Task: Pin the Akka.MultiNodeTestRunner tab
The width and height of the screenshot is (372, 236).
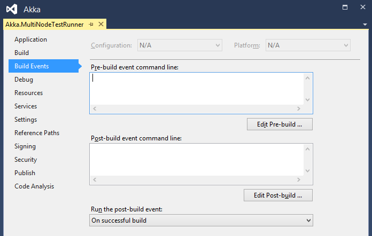Action: (x=91, y=24)
